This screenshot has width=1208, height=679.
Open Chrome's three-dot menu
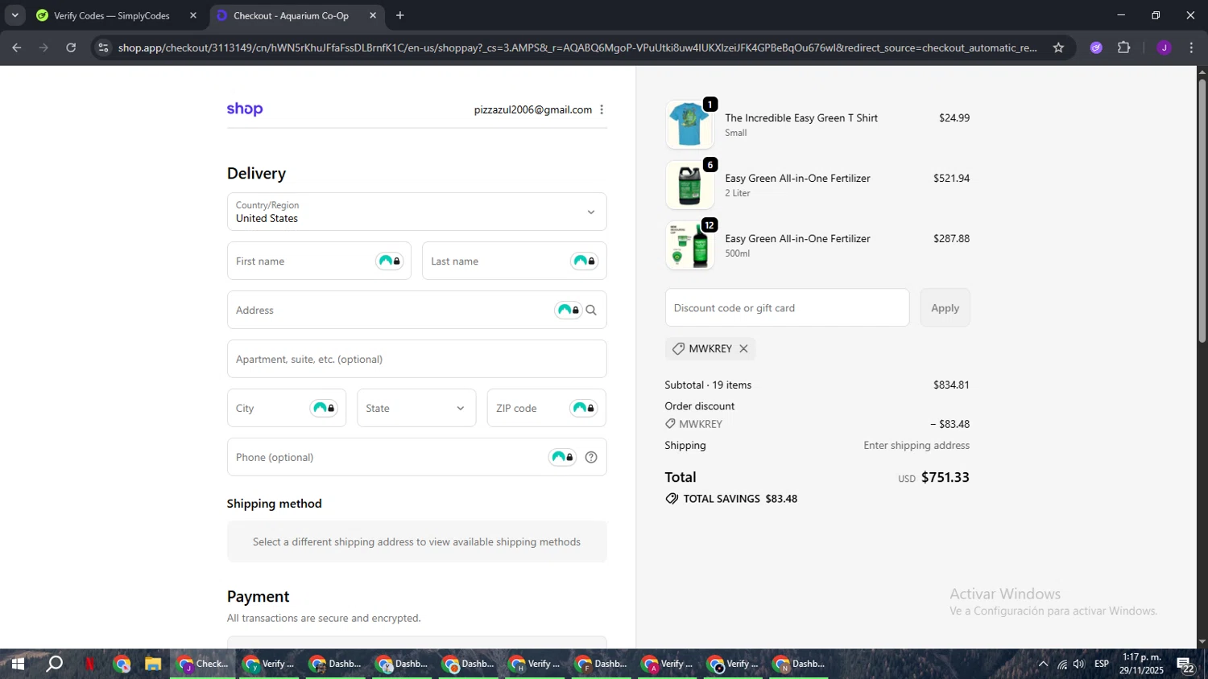click(x=1191, y=47)
